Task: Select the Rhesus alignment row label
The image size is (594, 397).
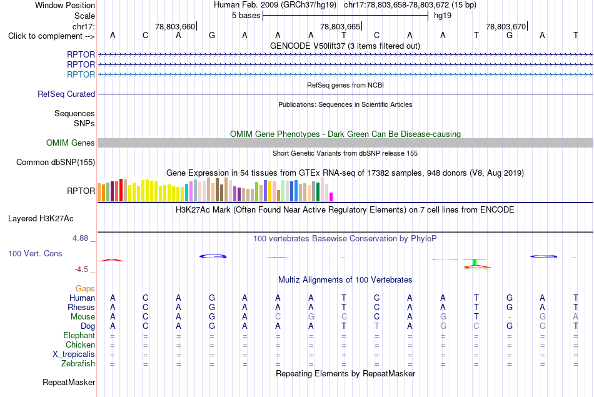Action: pyautogui.click(x=81, y=307)
